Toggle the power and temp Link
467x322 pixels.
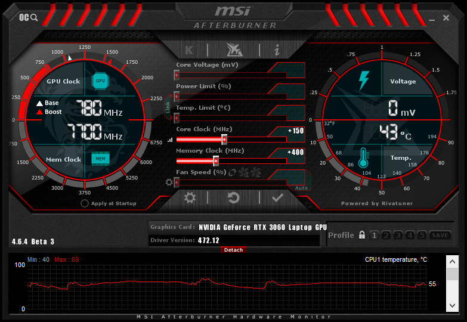(x=168, y=107)
